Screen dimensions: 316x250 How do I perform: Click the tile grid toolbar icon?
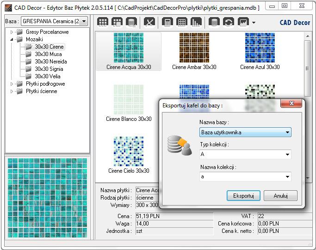tap(103, 22)
